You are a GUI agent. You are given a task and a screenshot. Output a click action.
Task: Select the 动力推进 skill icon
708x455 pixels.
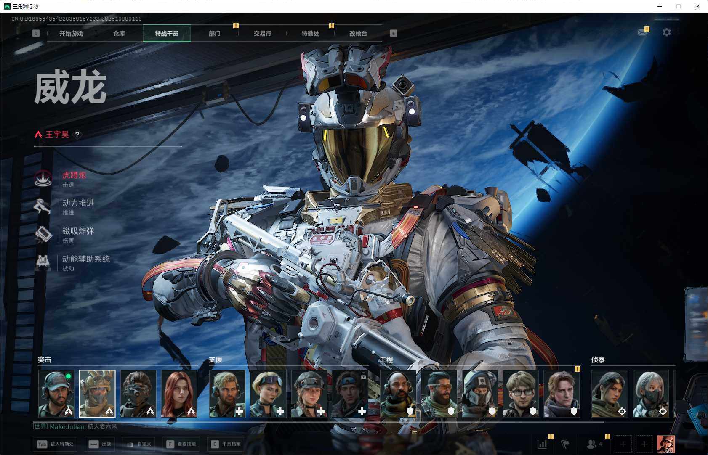click(x=43, y=206)
